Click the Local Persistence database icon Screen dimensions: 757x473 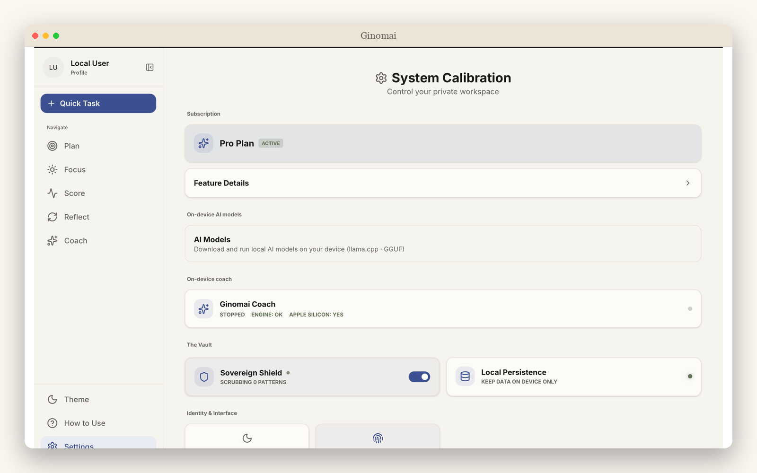pyautogui.click(x=465, y=376)
